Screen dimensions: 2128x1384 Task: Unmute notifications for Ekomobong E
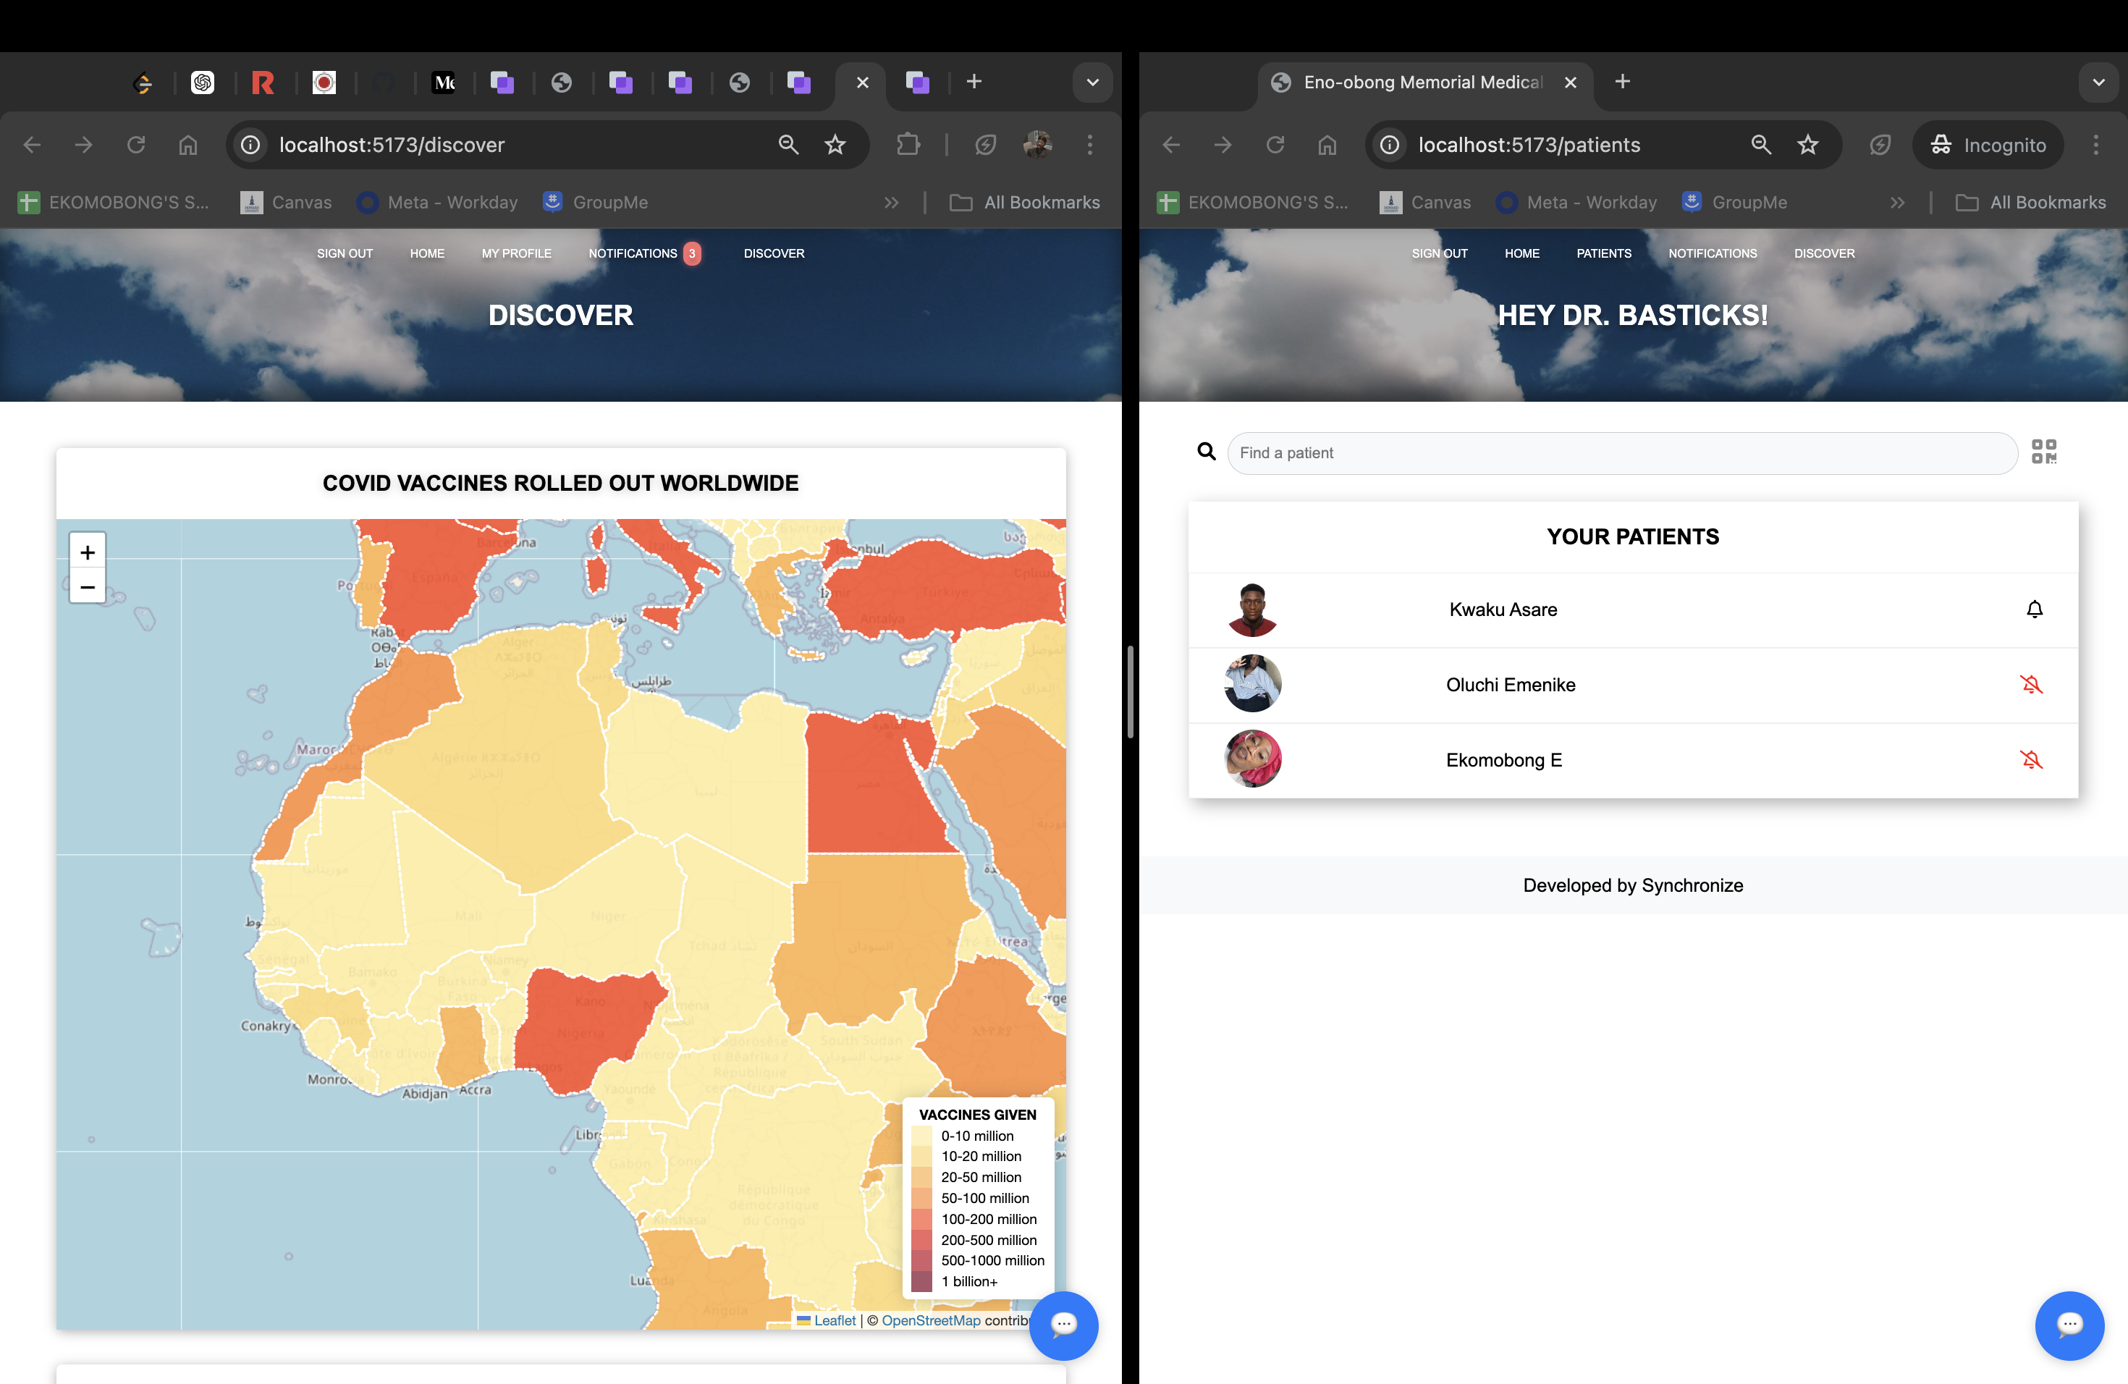click(x=2030, y=760)
